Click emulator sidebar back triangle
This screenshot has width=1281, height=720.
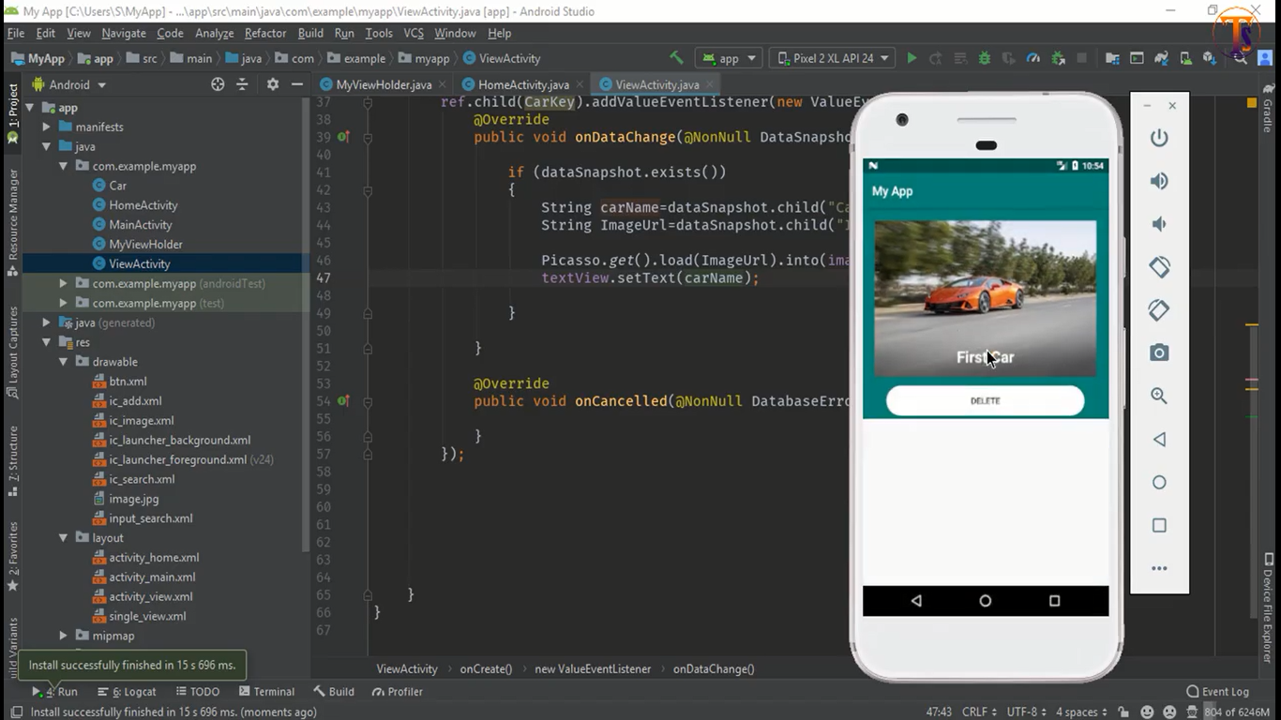coord(1159,439)
